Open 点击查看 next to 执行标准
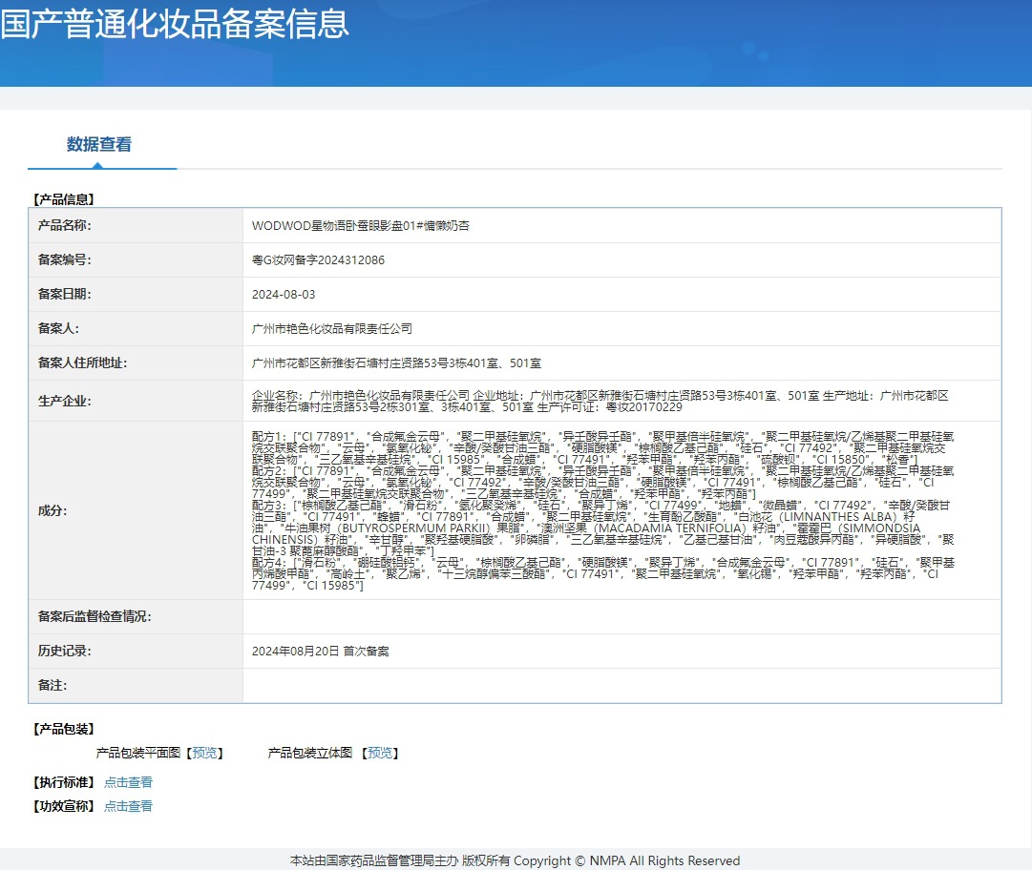Screen dimensions: 1032x870 tap(128, 782)
